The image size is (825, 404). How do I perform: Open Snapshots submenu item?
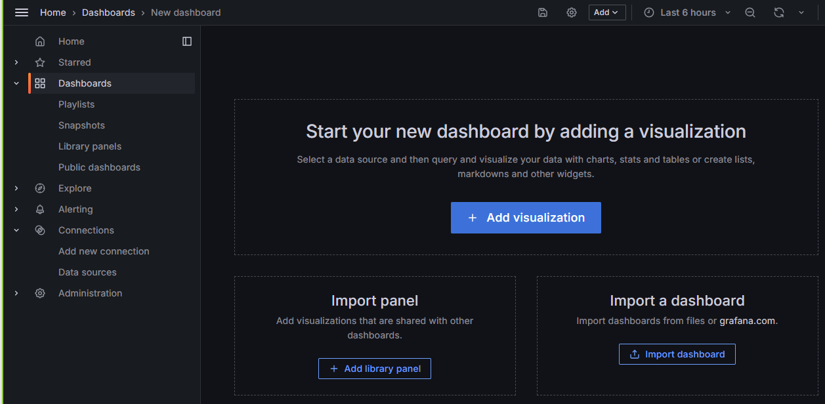point(81,125)
